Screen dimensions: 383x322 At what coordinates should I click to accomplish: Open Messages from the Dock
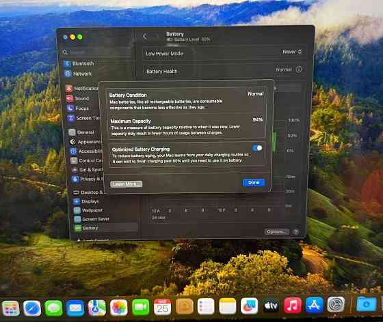point(53,308)
